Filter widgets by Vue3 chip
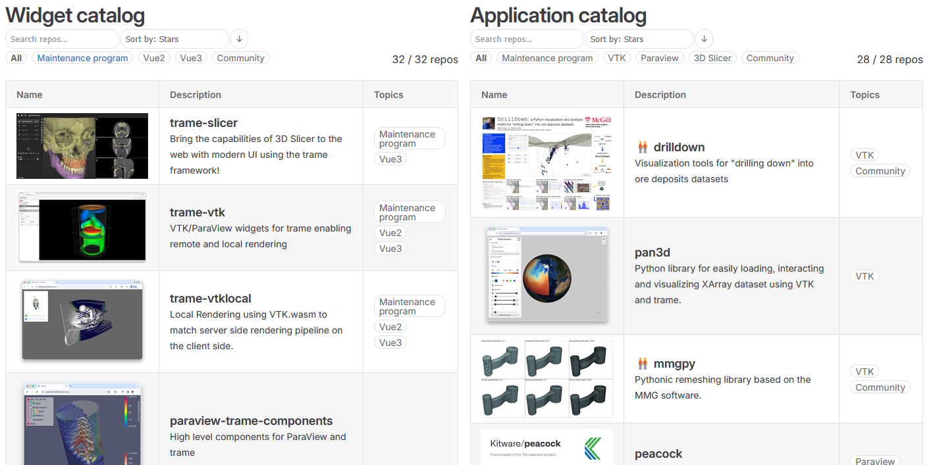Image resolution: width=931 pixels, height=465 pixels. 191,58
